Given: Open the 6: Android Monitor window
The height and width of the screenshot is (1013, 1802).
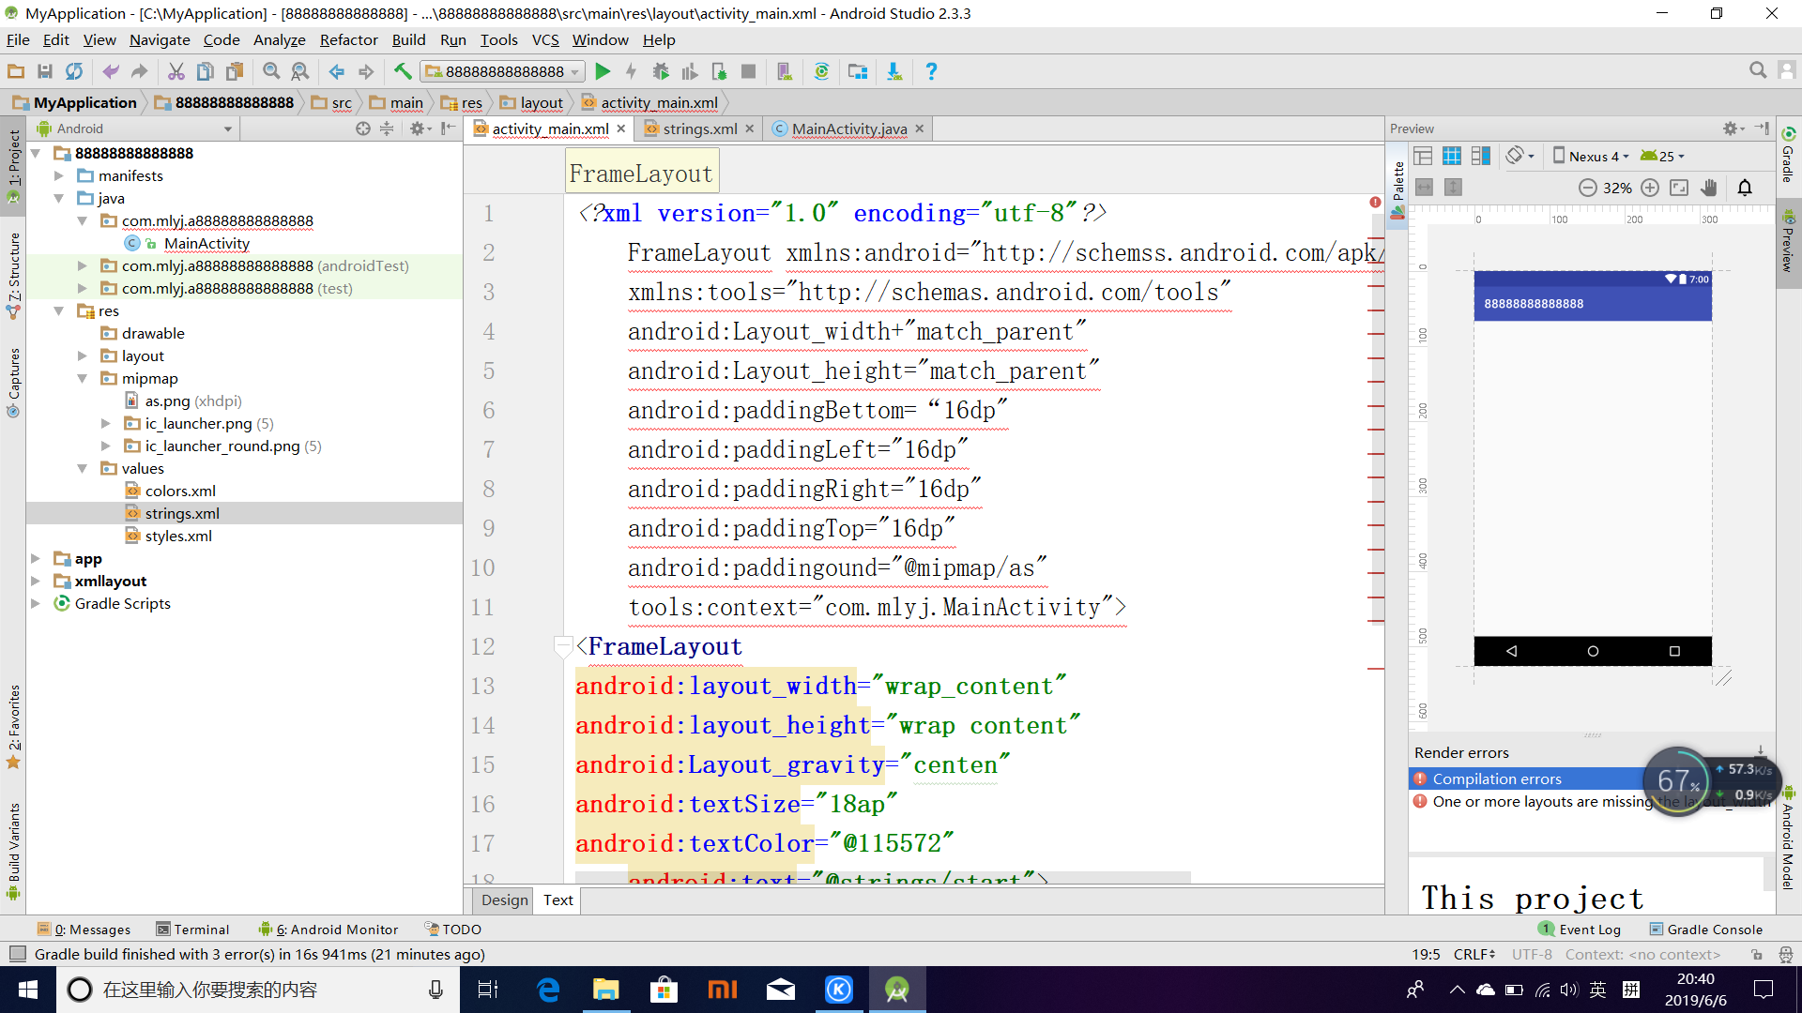Looking at the screenshot, I should tap(328, 930).
